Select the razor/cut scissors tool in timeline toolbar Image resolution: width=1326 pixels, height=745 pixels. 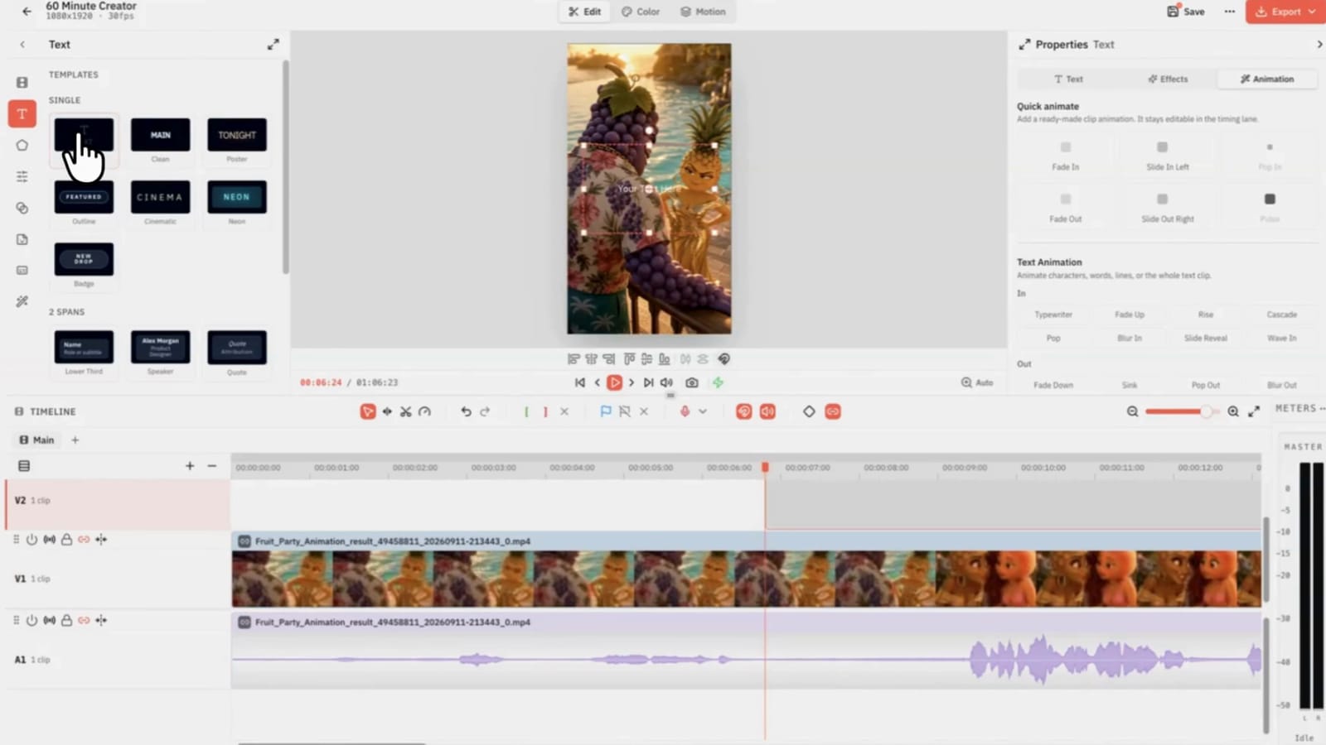coord(405,411)
